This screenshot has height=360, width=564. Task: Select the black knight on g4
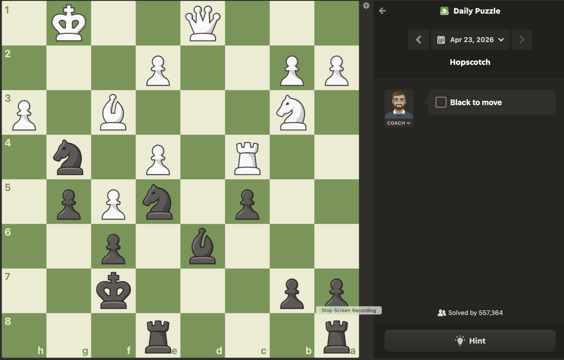coord(69,157)
